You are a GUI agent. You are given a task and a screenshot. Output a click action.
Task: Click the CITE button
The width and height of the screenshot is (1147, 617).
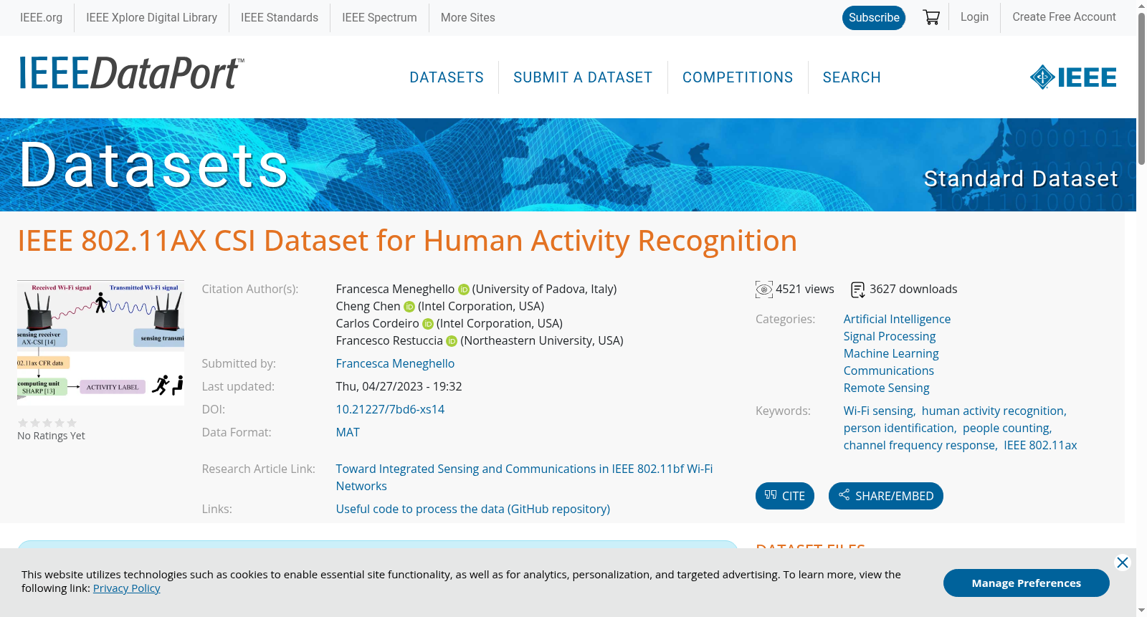[785, 496]
